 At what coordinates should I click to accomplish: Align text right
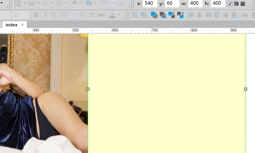(82, 15)
